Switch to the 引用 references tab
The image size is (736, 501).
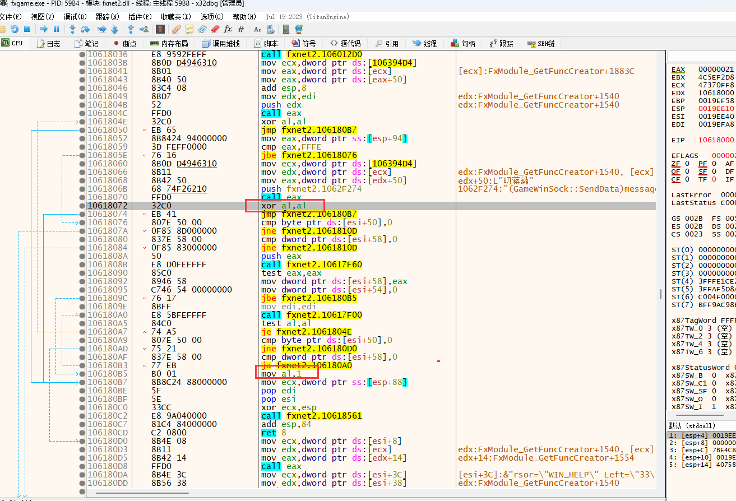tap(387, 43)
